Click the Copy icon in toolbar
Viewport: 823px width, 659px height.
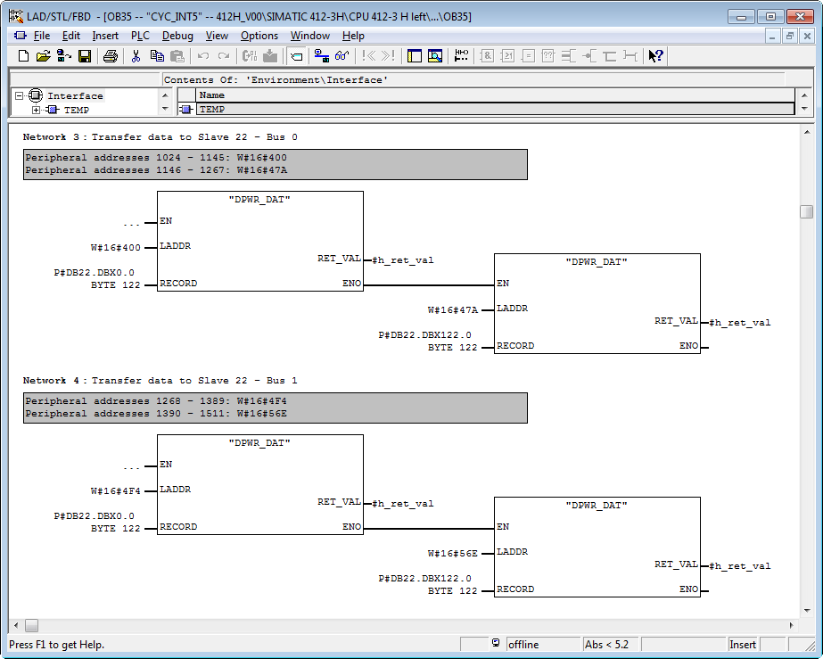157,56
